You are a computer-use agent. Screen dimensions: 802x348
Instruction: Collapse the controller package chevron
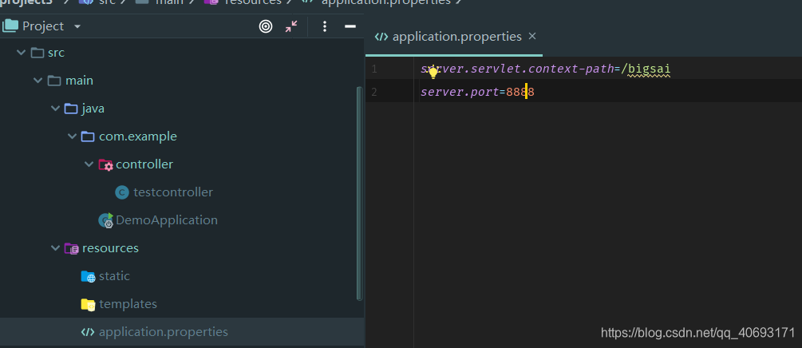89,164
